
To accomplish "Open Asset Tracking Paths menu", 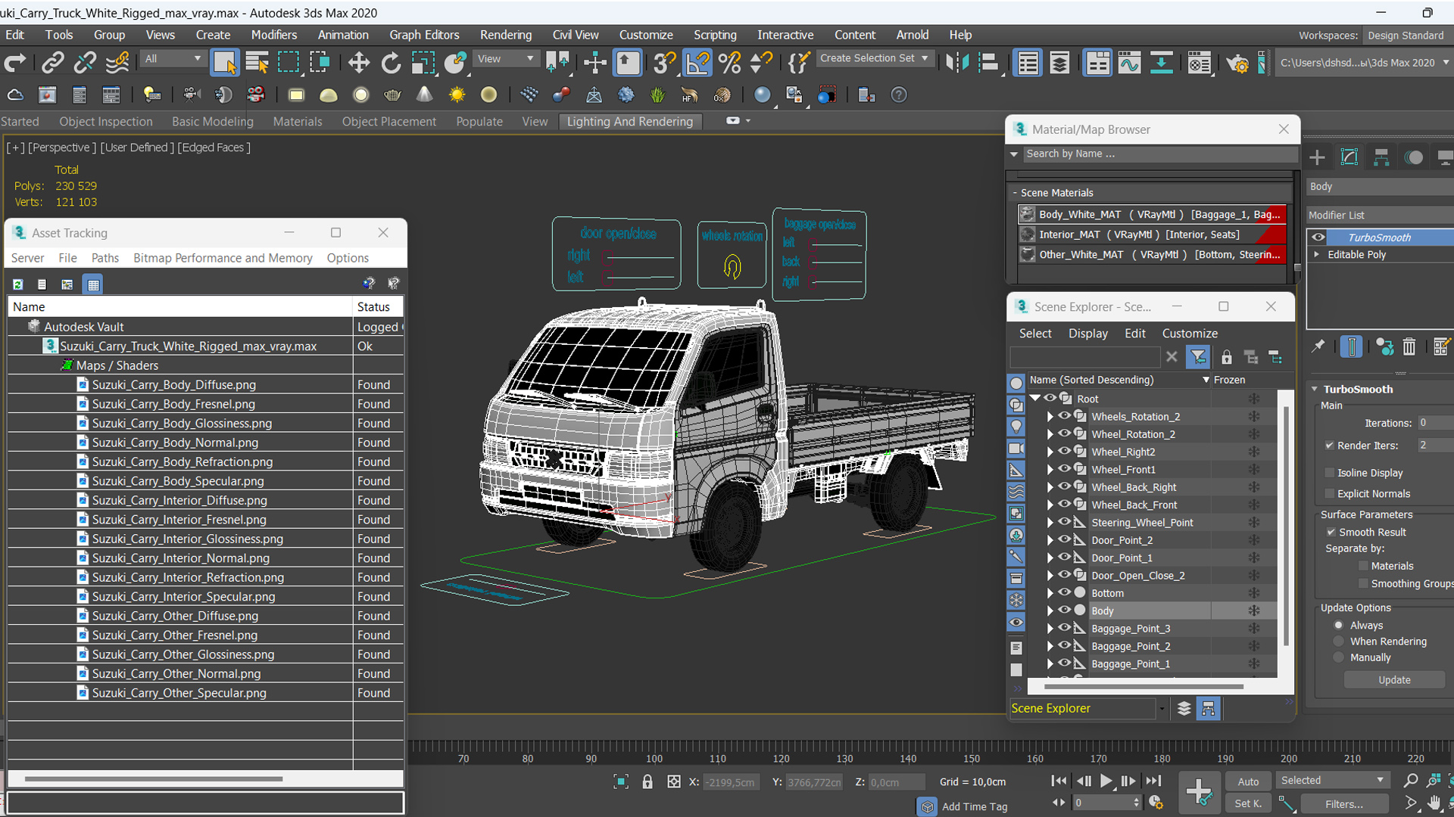I will click(x=105, y=258).
